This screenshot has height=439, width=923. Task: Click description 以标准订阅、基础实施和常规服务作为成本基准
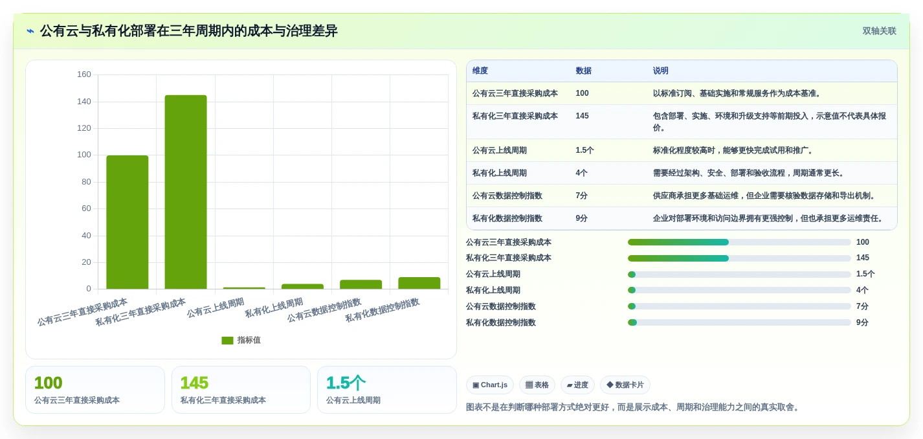pyautogui.click(x=738, y=93)
